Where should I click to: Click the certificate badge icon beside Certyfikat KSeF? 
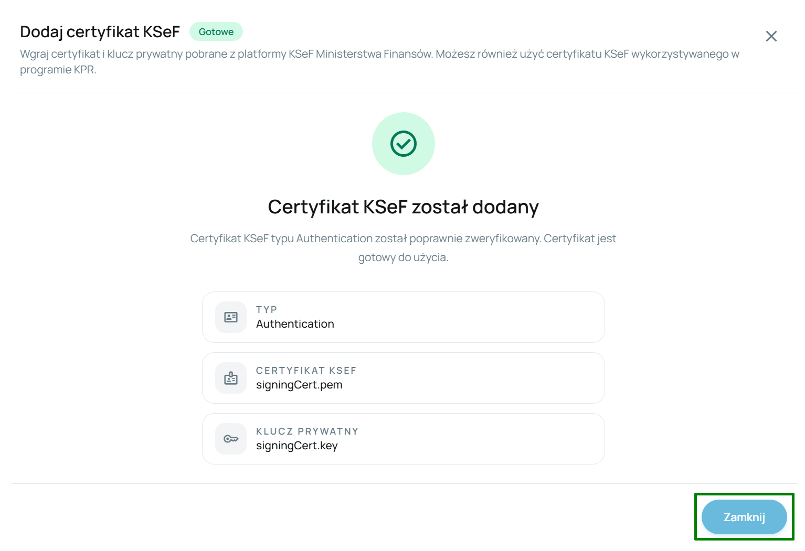231,378
